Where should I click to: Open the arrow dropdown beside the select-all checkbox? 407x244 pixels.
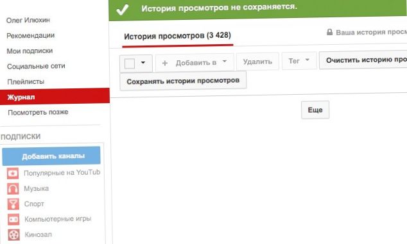pos(143,62)
